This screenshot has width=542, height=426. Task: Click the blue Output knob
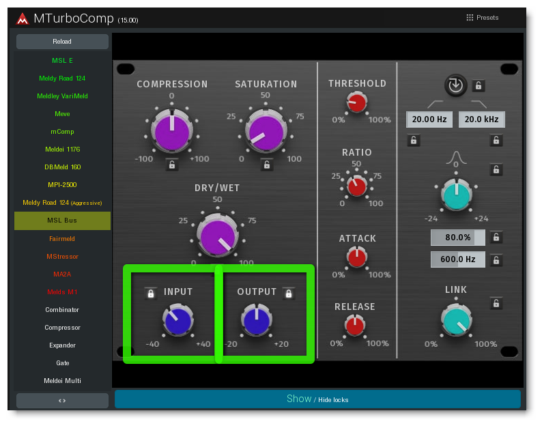pos(256,320)
